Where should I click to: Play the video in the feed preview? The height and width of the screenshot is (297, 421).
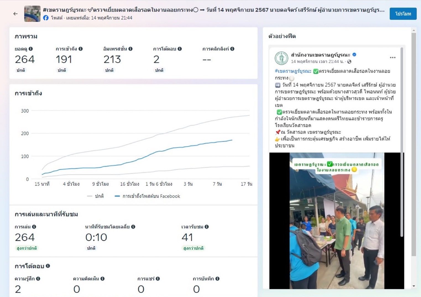[x=336, y=220]
